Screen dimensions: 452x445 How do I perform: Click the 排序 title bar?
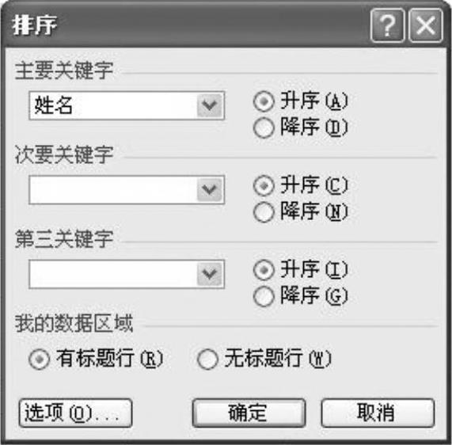coord(184,25)
